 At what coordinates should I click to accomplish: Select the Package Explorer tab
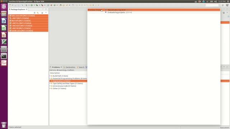click(x=18, y=9)
